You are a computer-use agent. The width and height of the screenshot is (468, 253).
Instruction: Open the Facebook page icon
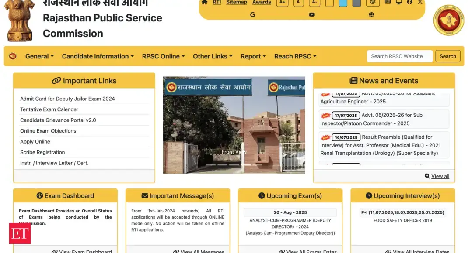coord(409,2)
